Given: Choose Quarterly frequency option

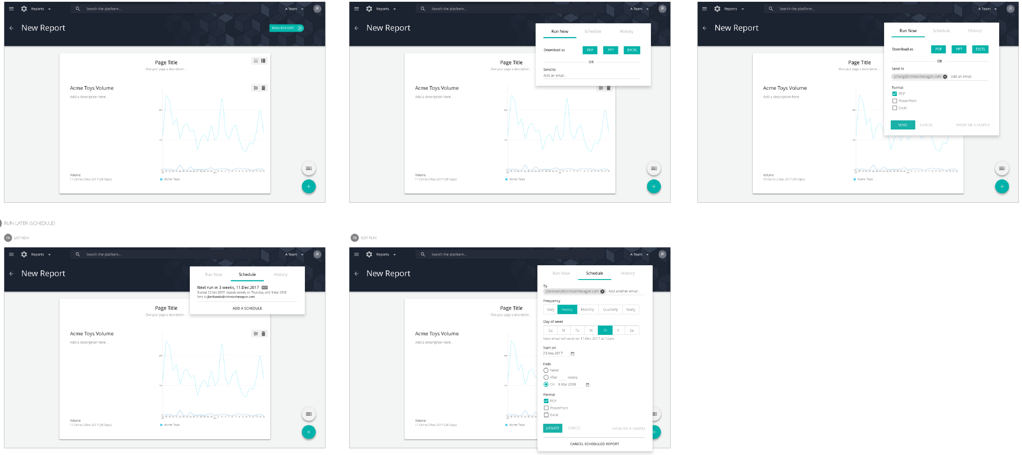Looking at the screenshot, I should 610,309.
